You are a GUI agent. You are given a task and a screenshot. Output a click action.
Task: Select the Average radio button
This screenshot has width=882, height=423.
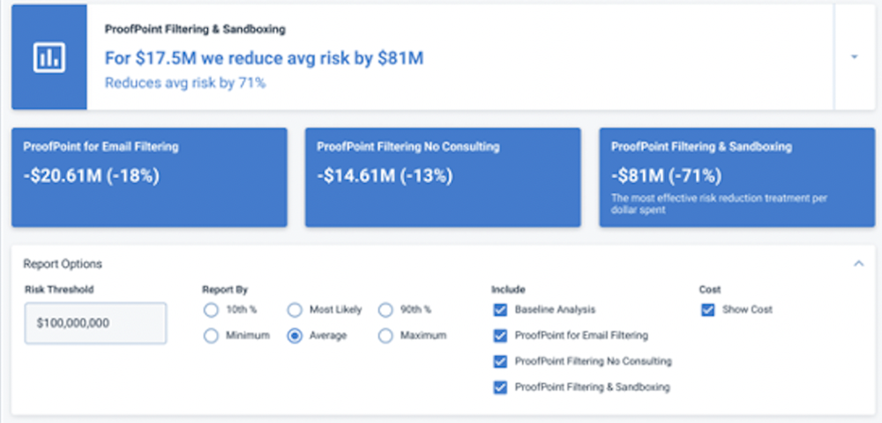(x=295, y=336)
